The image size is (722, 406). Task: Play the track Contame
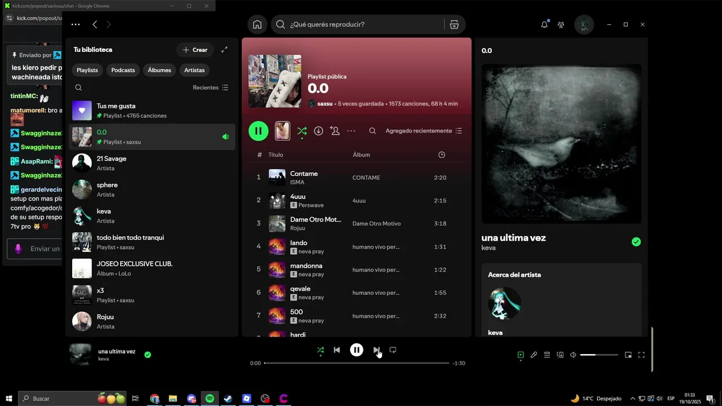click(356, 177)
